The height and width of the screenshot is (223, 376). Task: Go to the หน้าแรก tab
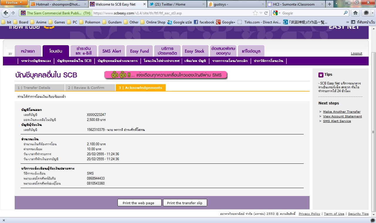[28, 51]
